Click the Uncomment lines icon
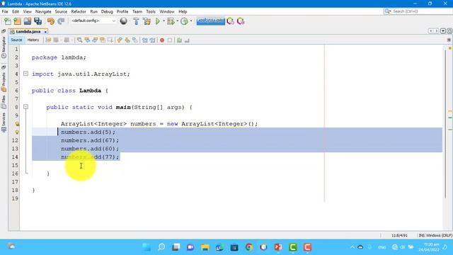453x255 pixels. point(187,40)
